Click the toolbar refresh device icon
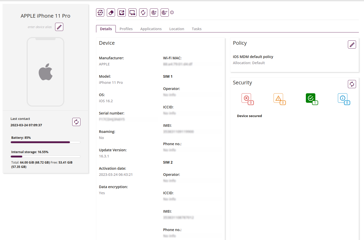 (x=143, y=13)
